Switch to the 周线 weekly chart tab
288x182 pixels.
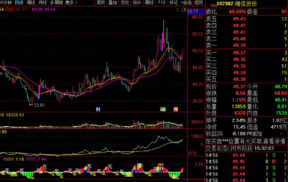(31, 2)
